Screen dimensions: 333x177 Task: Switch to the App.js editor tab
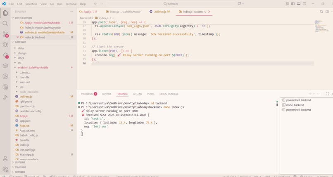click(x=89, y=12)
